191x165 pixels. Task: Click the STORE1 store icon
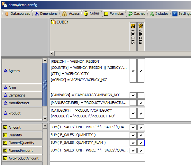(133, 26)
